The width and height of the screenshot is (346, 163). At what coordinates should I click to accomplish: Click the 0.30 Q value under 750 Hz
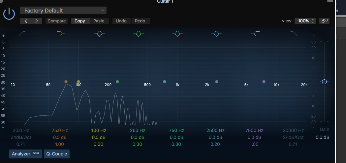(x=176, y=145)
